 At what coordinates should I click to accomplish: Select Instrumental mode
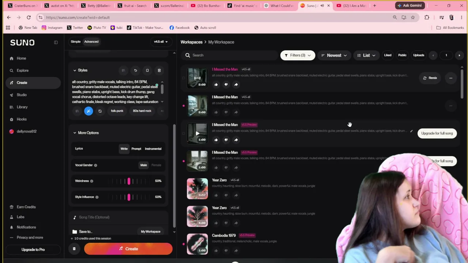point(153,149)
